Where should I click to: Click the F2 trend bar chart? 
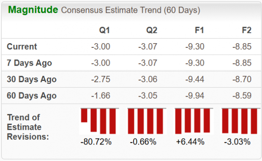[241, 121]
